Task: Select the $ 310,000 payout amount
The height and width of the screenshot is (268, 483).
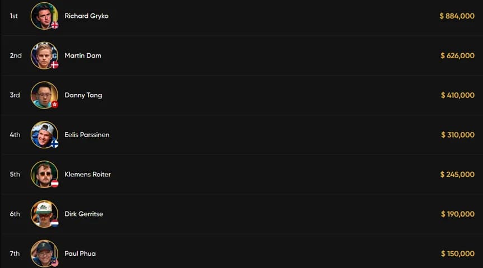Action: tap(458, 135)
